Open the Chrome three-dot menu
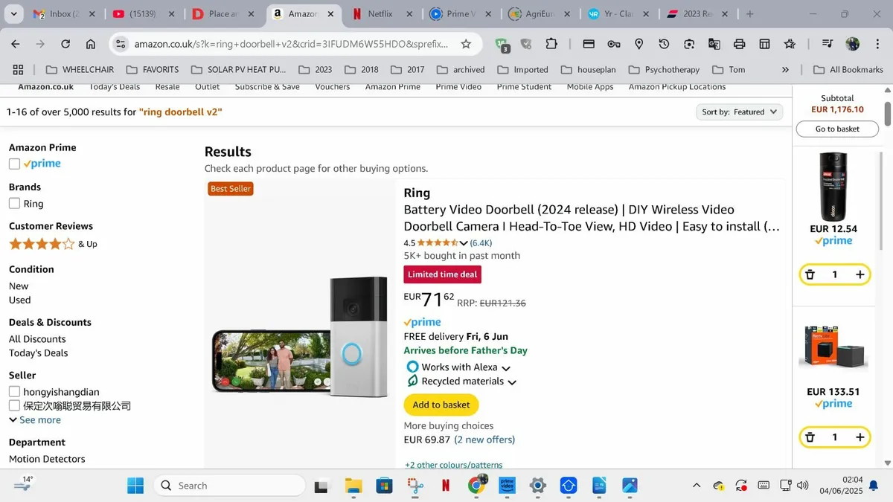This screenshot has width=893, height=502. pos(877,44)
